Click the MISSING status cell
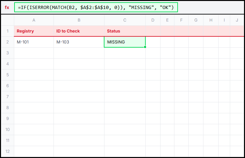 tap(125, 42)
